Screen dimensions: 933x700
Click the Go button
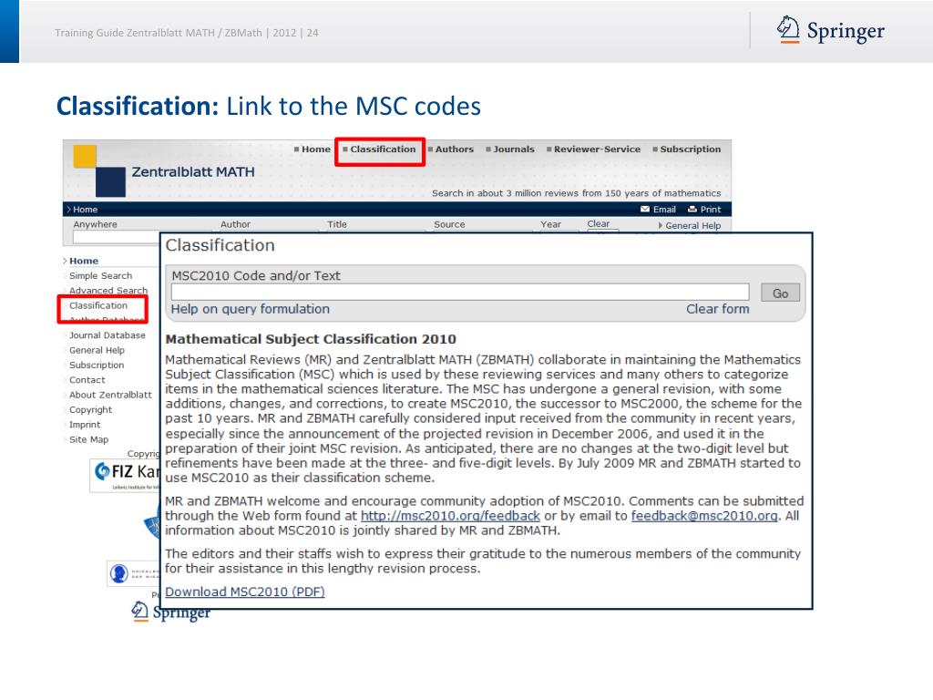click(x=780, y=293)
